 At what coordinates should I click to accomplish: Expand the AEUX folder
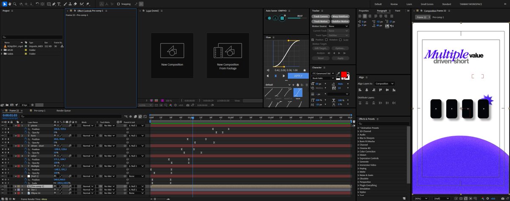[2, 50]
